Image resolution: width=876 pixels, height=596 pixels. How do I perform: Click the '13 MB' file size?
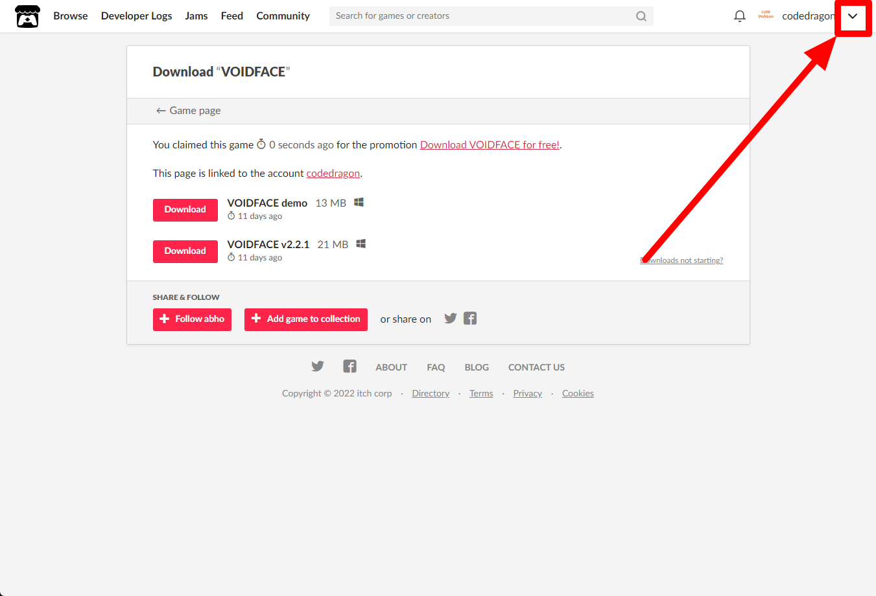pos(331,203)
